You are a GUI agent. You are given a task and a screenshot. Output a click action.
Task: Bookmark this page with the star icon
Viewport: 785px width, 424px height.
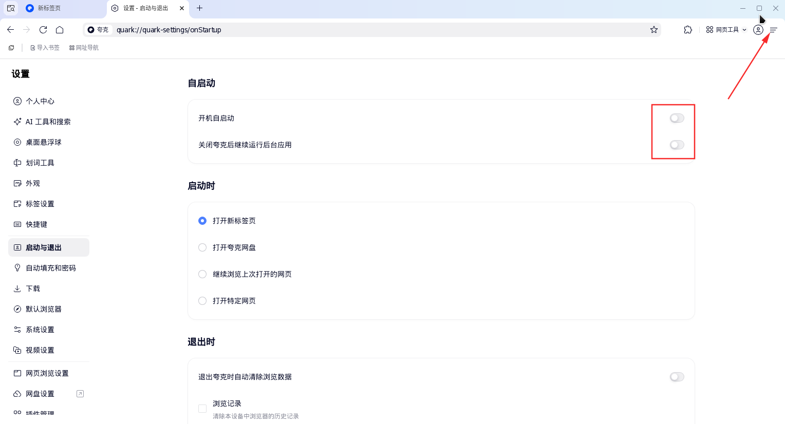pos(654,30)
